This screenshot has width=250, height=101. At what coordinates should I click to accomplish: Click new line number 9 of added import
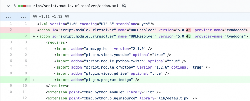(x=26, y=80)
